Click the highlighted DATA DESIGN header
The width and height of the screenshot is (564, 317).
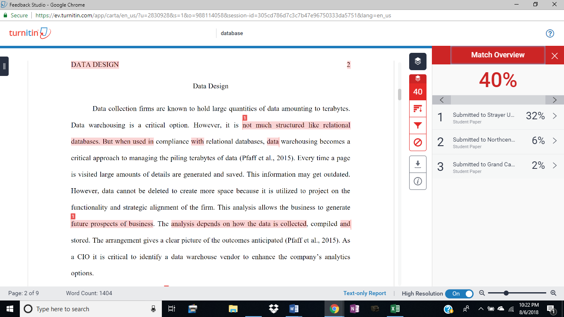(95, 64)
